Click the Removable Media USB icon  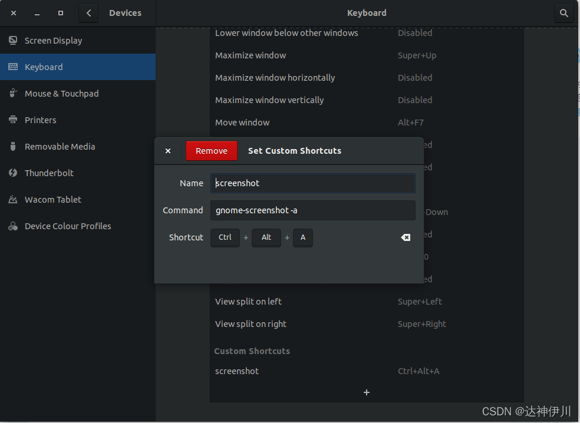pyautogui.click(x=13, y=147)
